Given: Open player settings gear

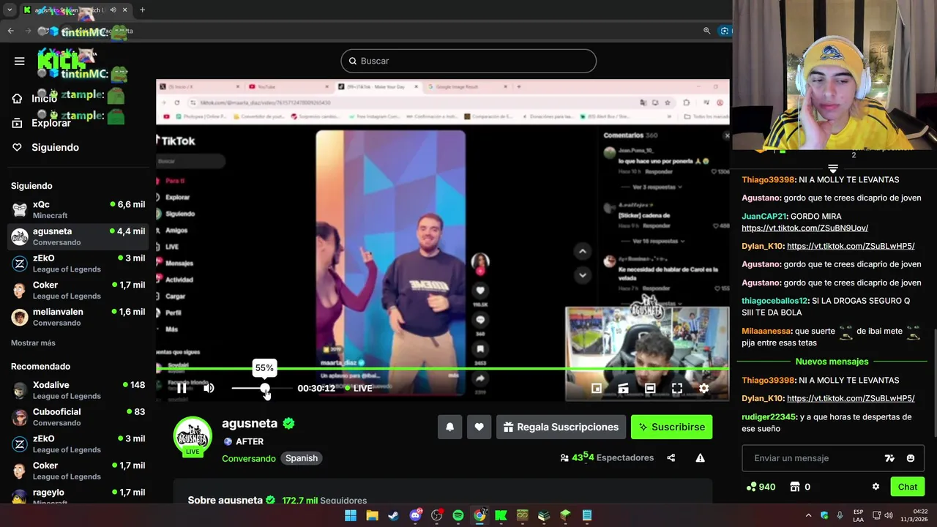Looking at the screenshot, I should tap(703, 389).
